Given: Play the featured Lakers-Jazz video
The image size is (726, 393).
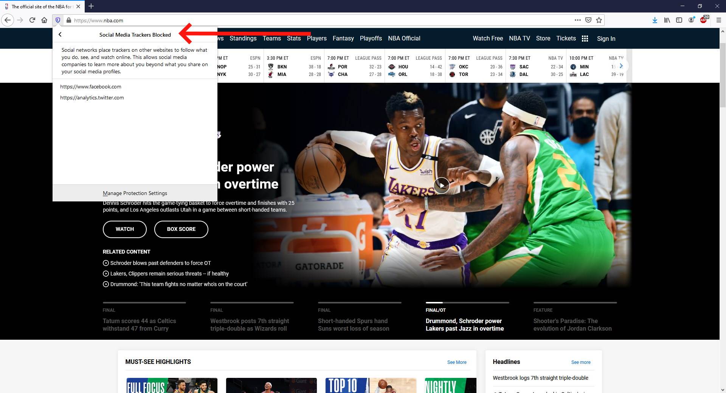Looking at the screenshot, I should click(x=441, y=185).
